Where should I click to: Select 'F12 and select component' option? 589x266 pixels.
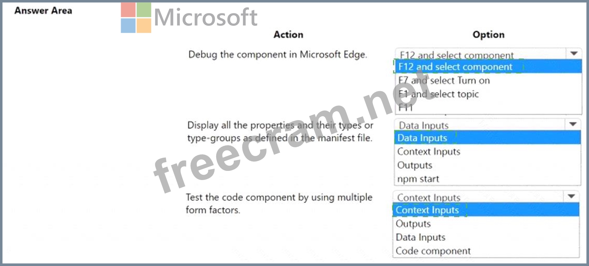pyautogui.click(x=455, y=67)
